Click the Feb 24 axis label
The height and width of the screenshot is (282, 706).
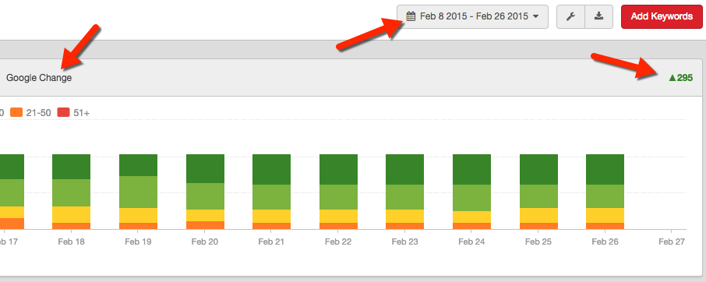coord(471,241)
